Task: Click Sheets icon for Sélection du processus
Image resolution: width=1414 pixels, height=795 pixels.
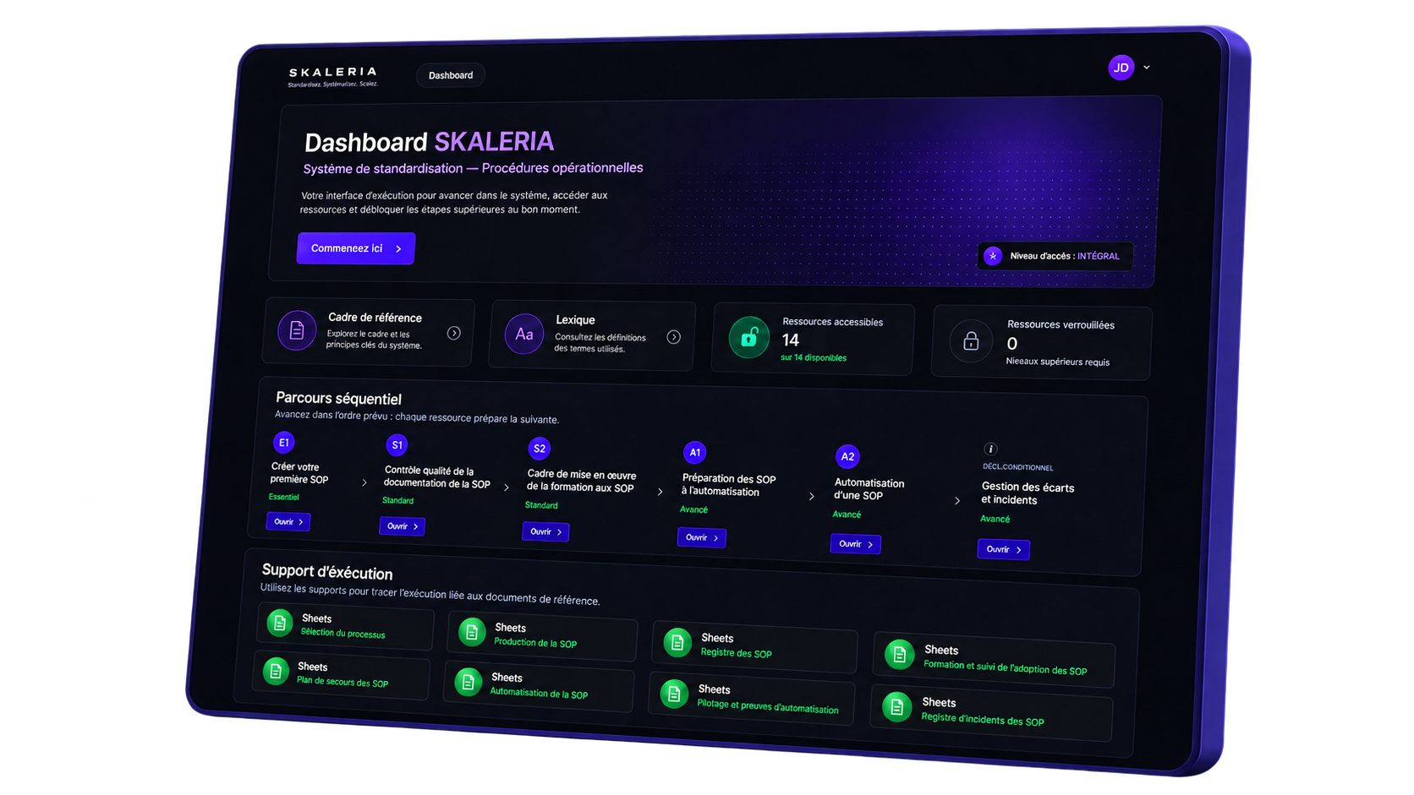Action: [280, 623]
